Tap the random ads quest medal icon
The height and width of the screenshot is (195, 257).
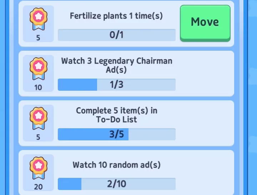point(38,169)
